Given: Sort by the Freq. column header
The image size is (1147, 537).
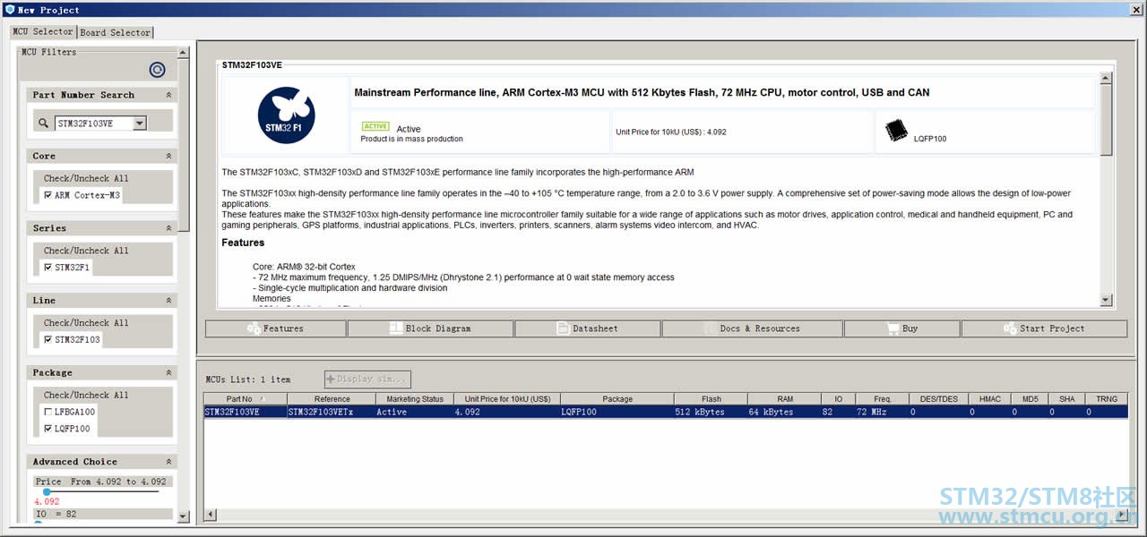Looking at the screenshot, I should (881, 399).
